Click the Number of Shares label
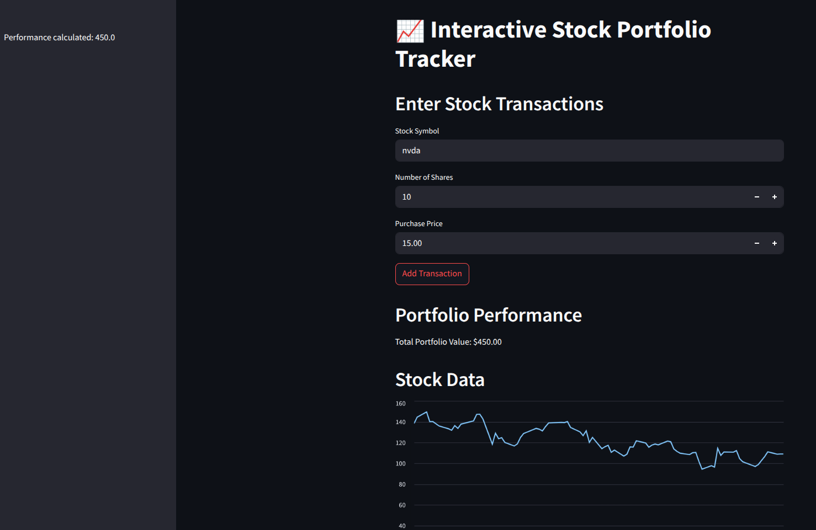The height and width of the screenshot is (530, 816). click(424, 178)
